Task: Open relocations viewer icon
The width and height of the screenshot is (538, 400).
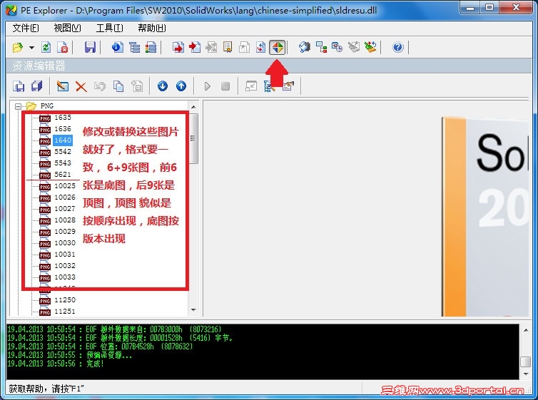Action: click(260, 47)
